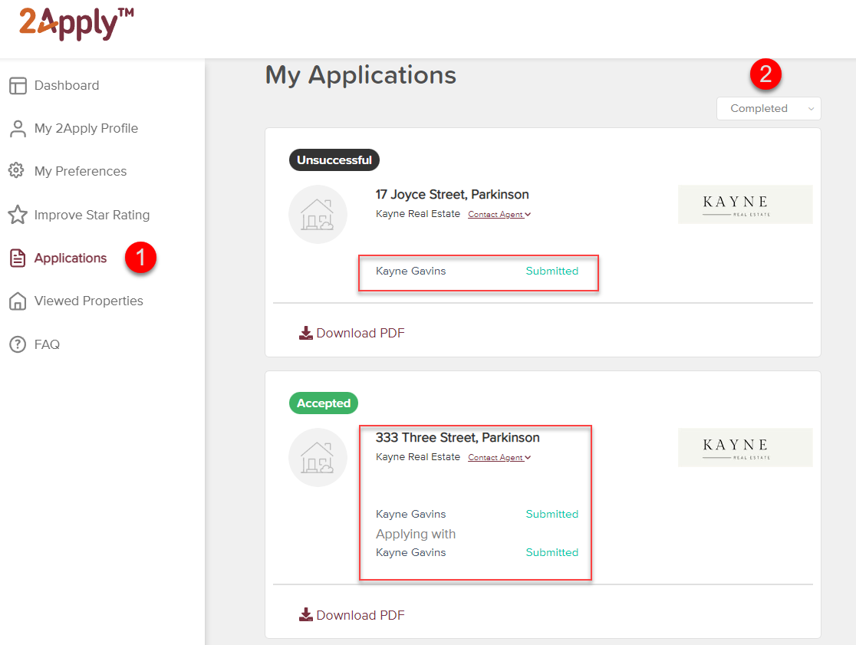This screenshot has width=856, height=645.
Task: Click the address 17 Joyce Street, Parkinson
Action: pos(452,194)
